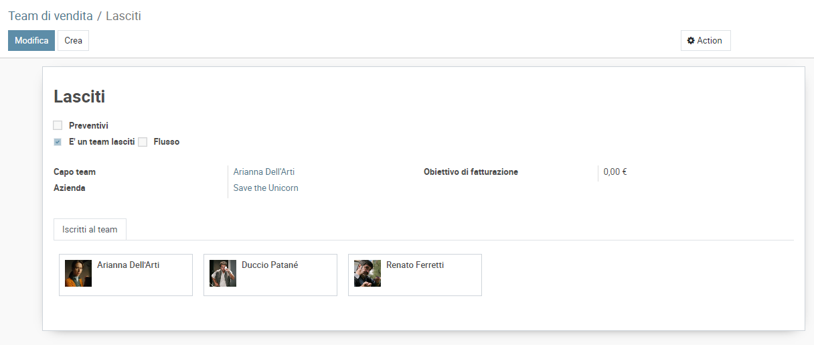Click Renato Ferretti's avatar photo
814x345 pixels.
(368, 273)
